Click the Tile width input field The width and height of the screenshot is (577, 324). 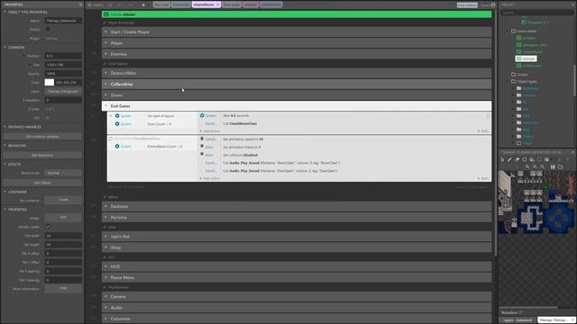63,236
